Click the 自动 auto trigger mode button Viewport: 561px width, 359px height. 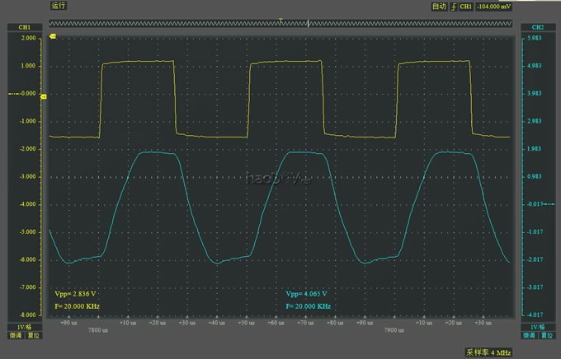pos(439,6)
